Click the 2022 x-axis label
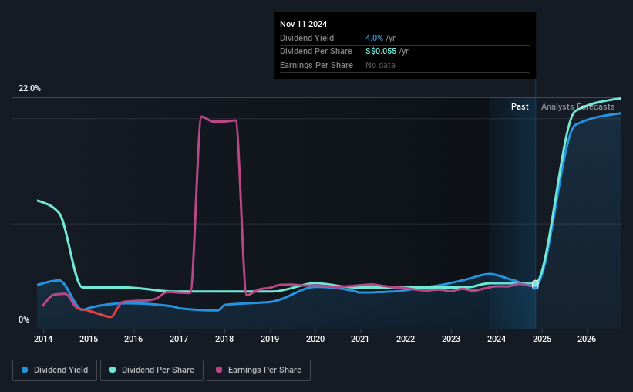633x392 pixels. coord(406,339)
